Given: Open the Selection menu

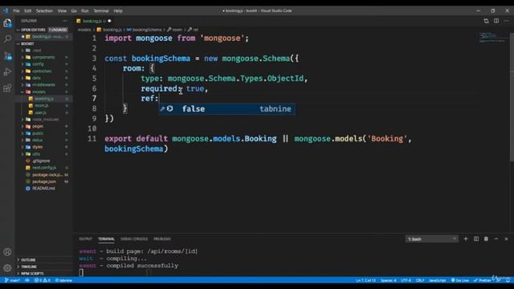Looking at the screenshot, I should point(44,10).
